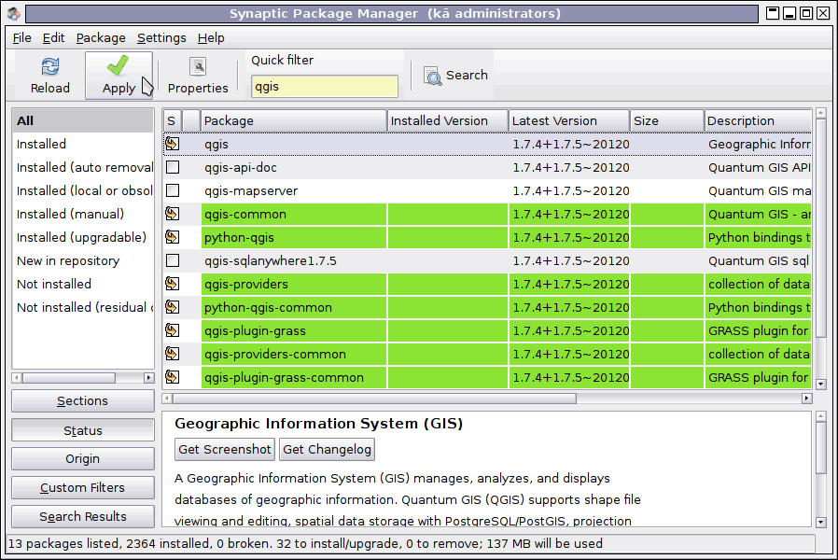Select the New in repository filter
This screenshot has height=560, width=838.
point(83,260)
